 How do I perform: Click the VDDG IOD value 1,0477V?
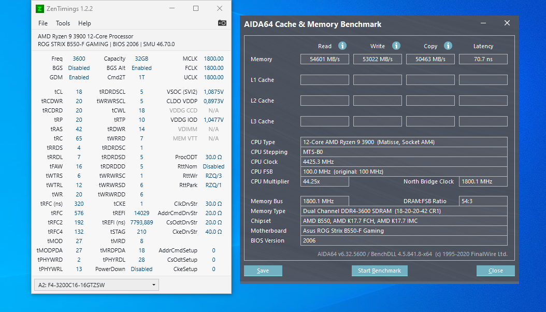[x=213, y=120]
